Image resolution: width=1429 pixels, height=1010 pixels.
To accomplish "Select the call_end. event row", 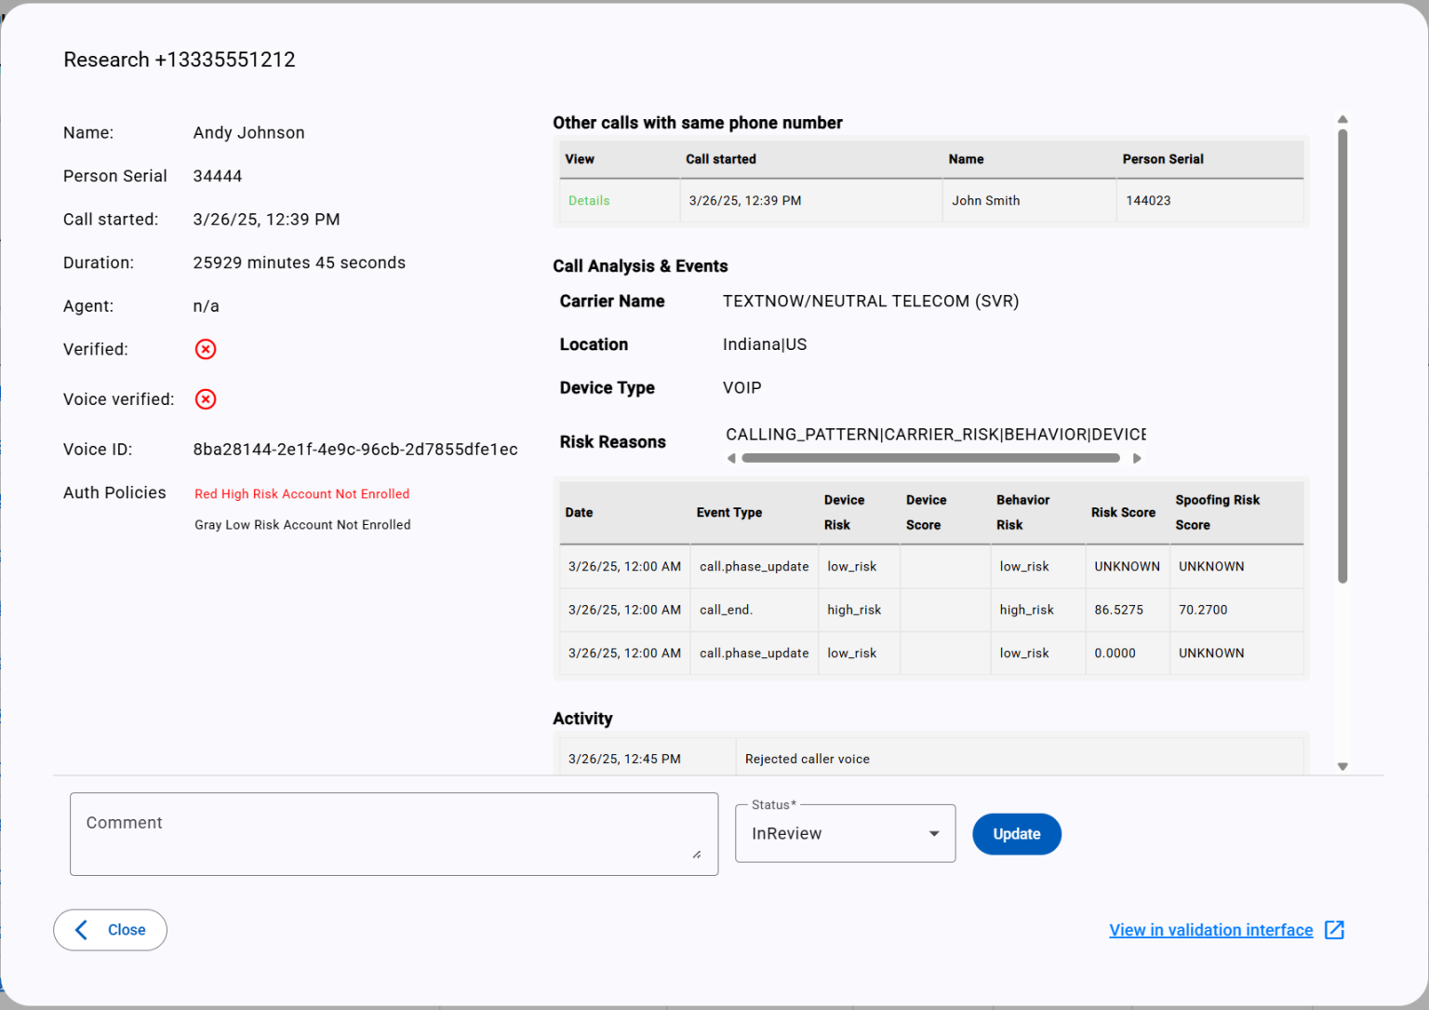I will [931, 610].
